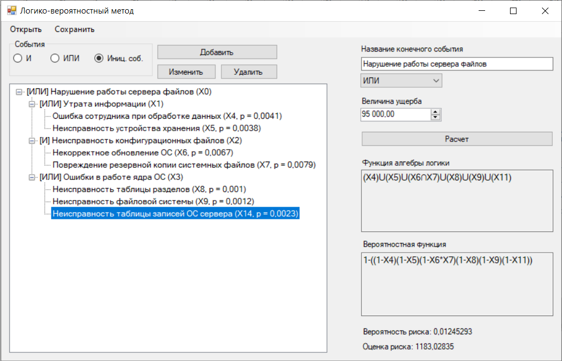Close the Логико-вероятностный метод window
This screenshot has width=562, height=361.
click(545, 11)
